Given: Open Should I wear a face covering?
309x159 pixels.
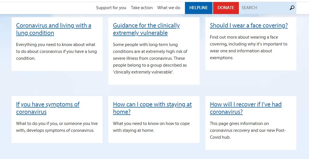Looking at the screenshot, I should pos(249,25).
